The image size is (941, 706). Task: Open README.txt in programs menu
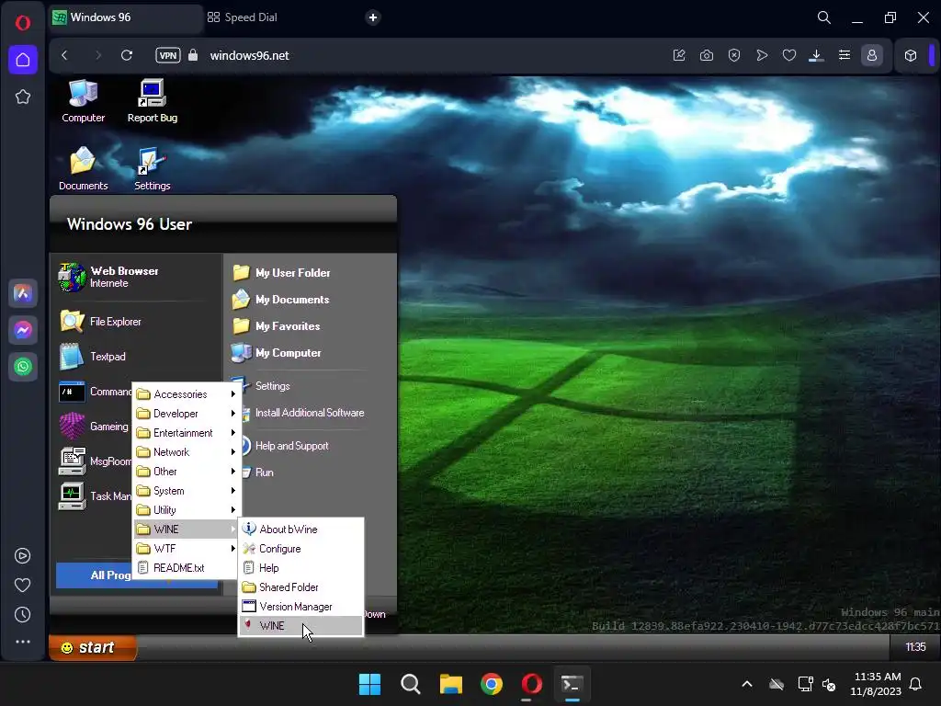[187, 567]
